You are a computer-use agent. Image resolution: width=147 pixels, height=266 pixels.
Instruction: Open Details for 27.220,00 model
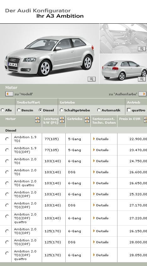101,218
